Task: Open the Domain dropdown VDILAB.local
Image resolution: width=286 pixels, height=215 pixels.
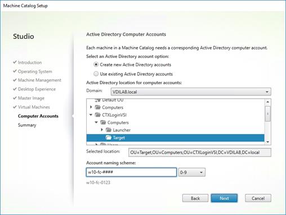Action: point(191,92)
